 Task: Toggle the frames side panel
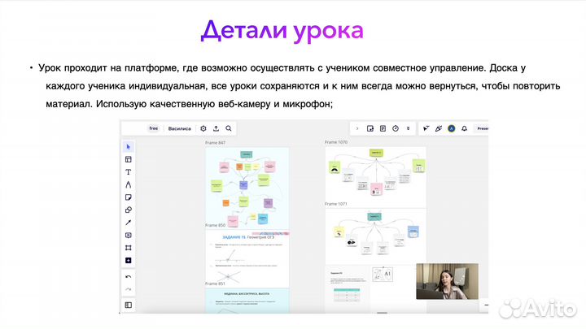[x=129, y=305]
